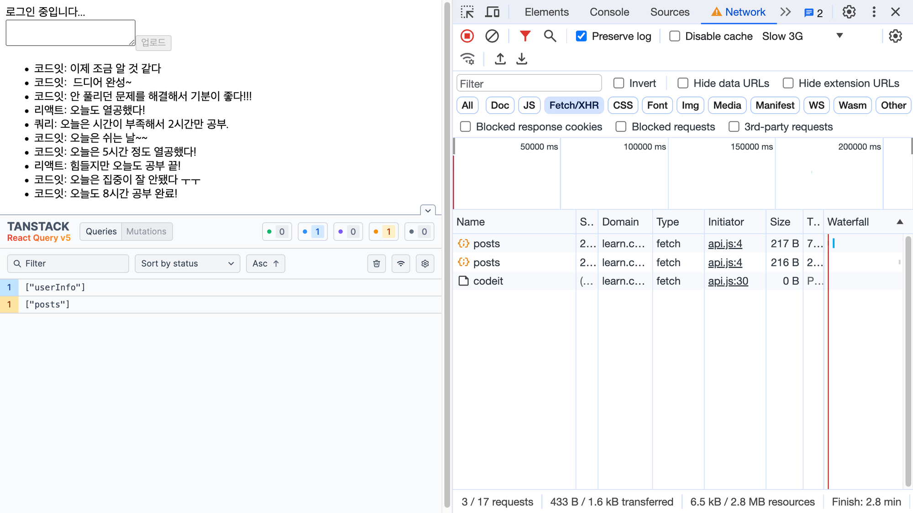Image resolution: width=913 pixels, height=513 pixels.
Task: Select the ["posts"] query row
Action: (x=221, y=305)
